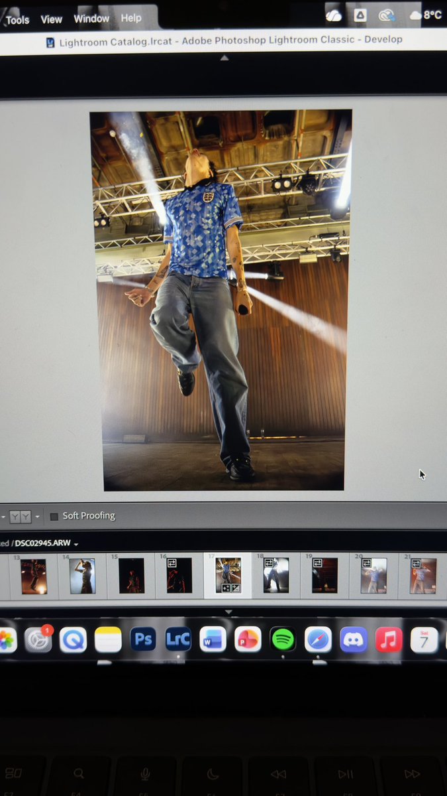Open Creative Cloud from the menu bar

point(386,15)
